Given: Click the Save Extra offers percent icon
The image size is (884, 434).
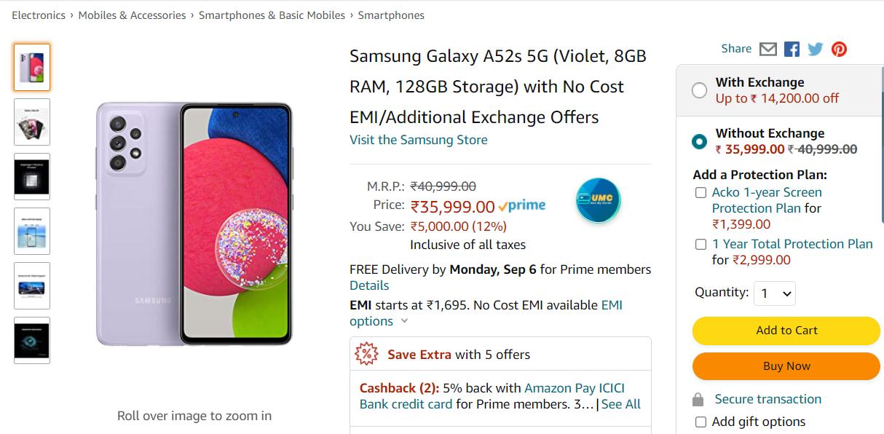Looking at the screenshot, I should coord(366,355).
